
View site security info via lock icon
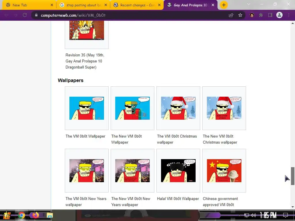click(36, 15)
